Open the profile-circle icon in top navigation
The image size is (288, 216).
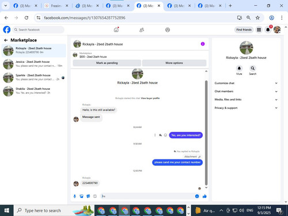pos(168,30)
